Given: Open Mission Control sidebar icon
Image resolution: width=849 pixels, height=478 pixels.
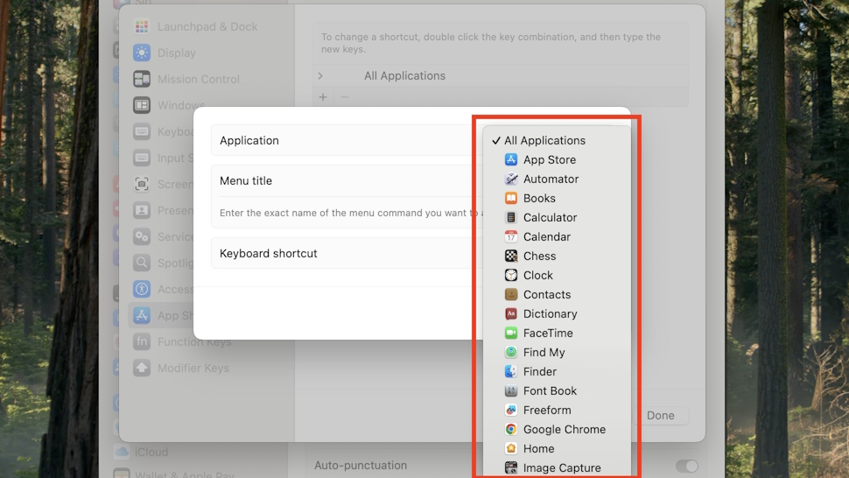Looking at the screenshot, I should (x=142, y=79).
